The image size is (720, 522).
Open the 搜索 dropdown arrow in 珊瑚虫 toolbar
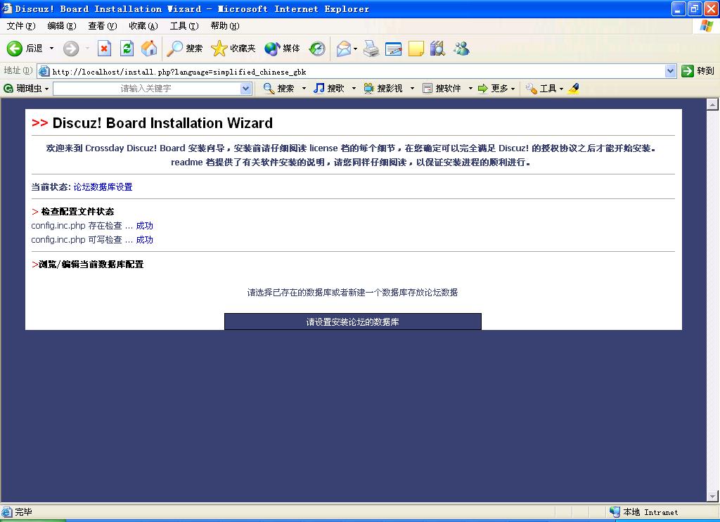pos(304,88)
